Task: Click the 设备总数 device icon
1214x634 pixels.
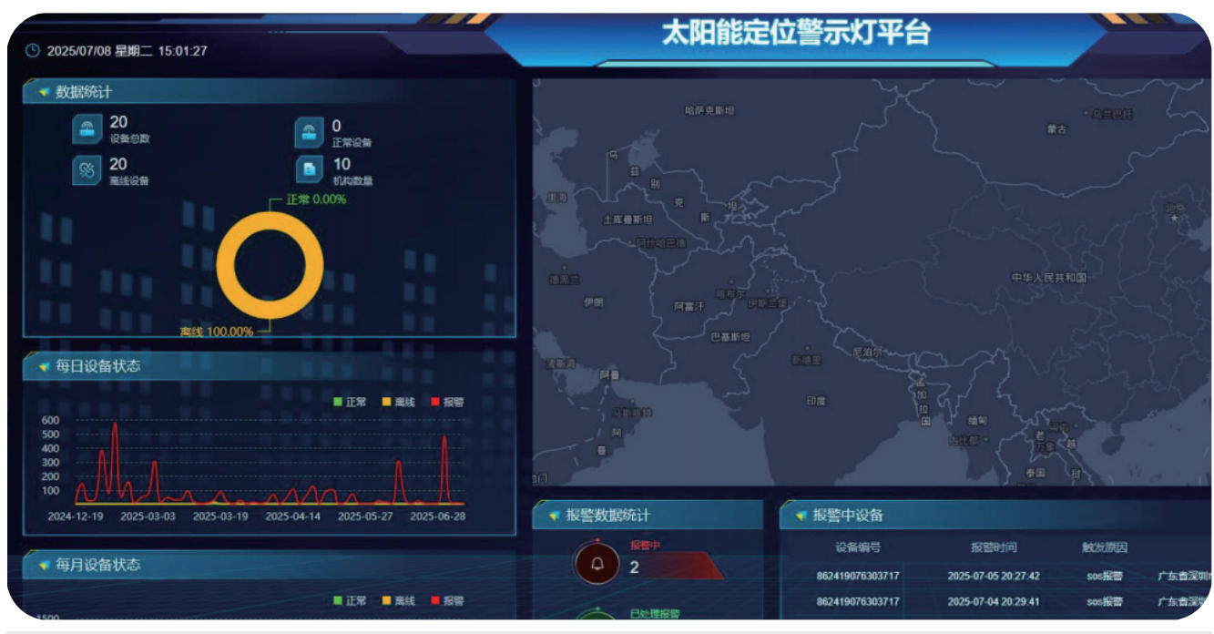Action: [x=87, y=130]
